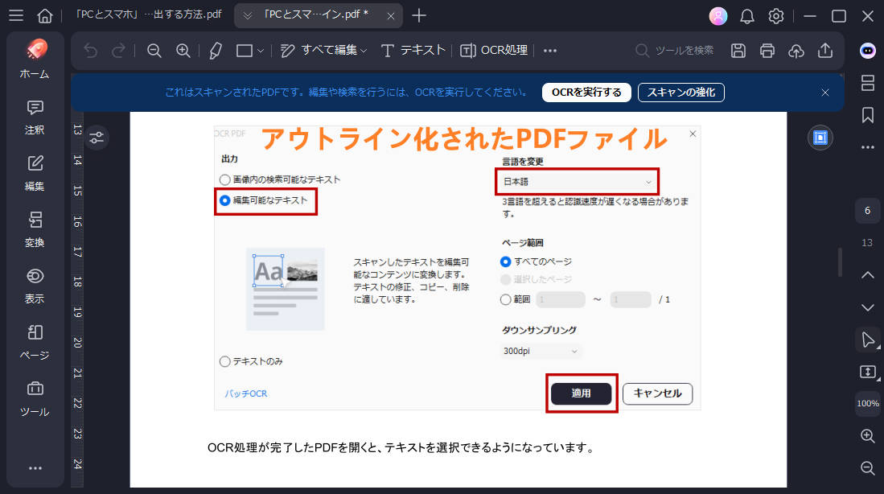The height and width of the screenshot is (494, 884).
Task: Open the 注釈 (Comment) panel from the left sidebar
Action: tap(34, 117)
